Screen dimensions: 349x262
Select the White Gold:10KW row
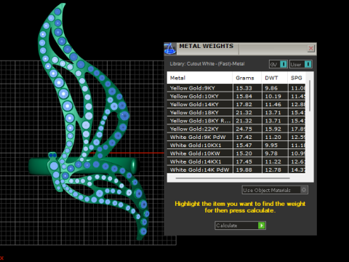pos(236,154)
